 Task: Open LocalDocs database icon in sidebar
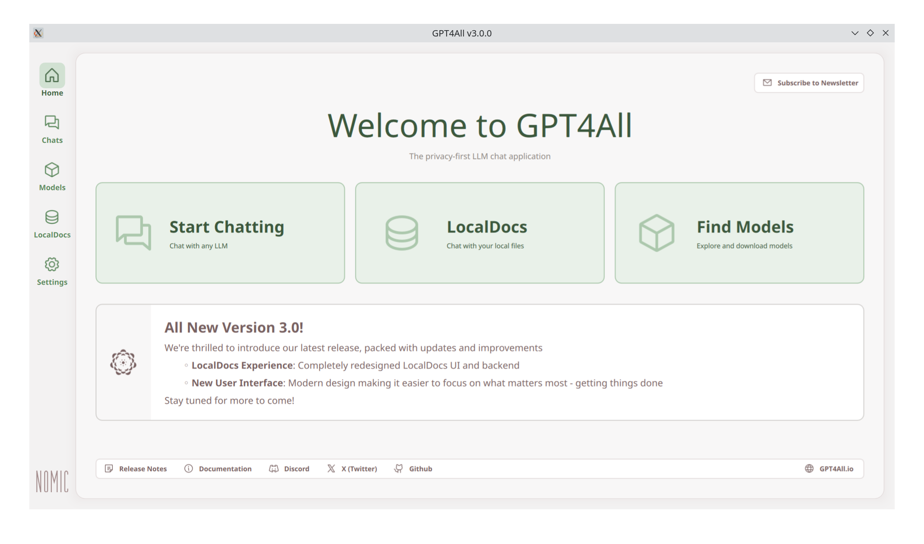click(52, 217)
